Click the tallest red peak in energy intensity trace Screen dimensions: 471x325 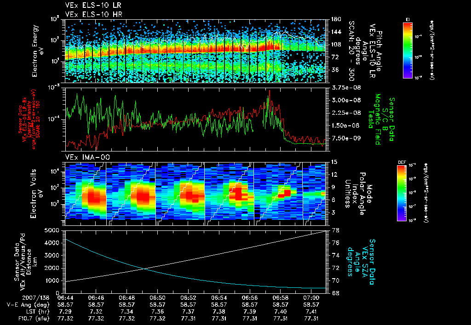270,91
